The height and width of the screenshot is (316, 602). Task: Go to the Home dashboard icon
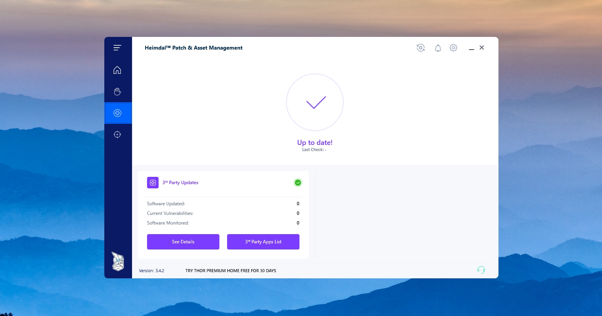point(117,70)
